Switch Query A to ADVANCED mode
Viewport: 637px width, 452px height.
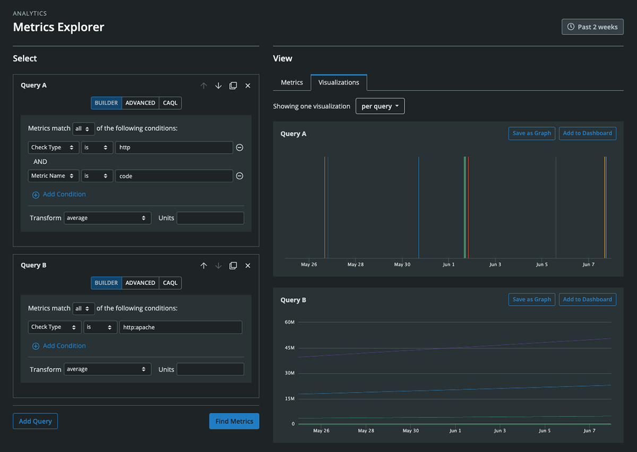(x=140, y=103)
